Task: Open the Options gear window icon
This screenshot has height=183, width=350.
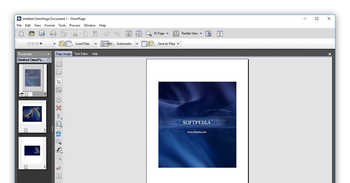Action: pos(129,34)
